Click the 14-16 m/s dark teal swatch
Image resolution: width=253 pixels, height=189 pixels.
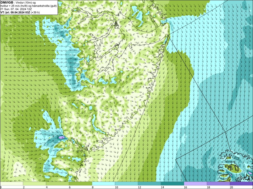tap(173, 184)
